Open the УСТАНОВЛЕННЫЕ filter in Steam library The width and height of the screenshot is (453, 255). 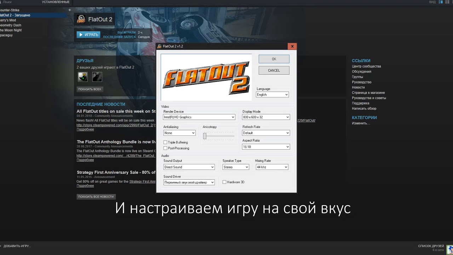(x=56, y=2)
